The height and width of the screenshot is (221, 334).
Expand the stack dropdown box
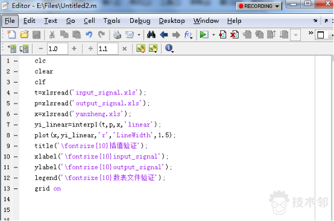tap(295, 35)
